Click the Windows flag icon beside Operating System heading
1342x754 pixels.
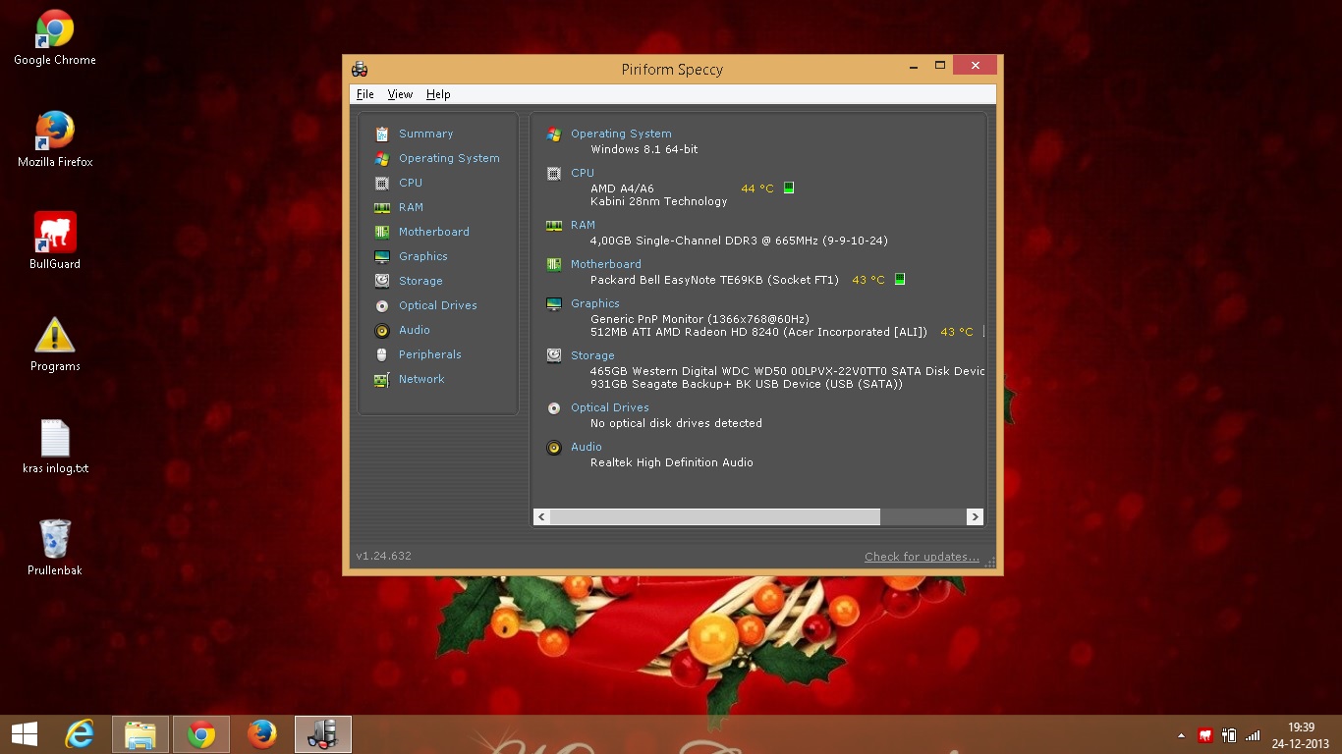554,135
